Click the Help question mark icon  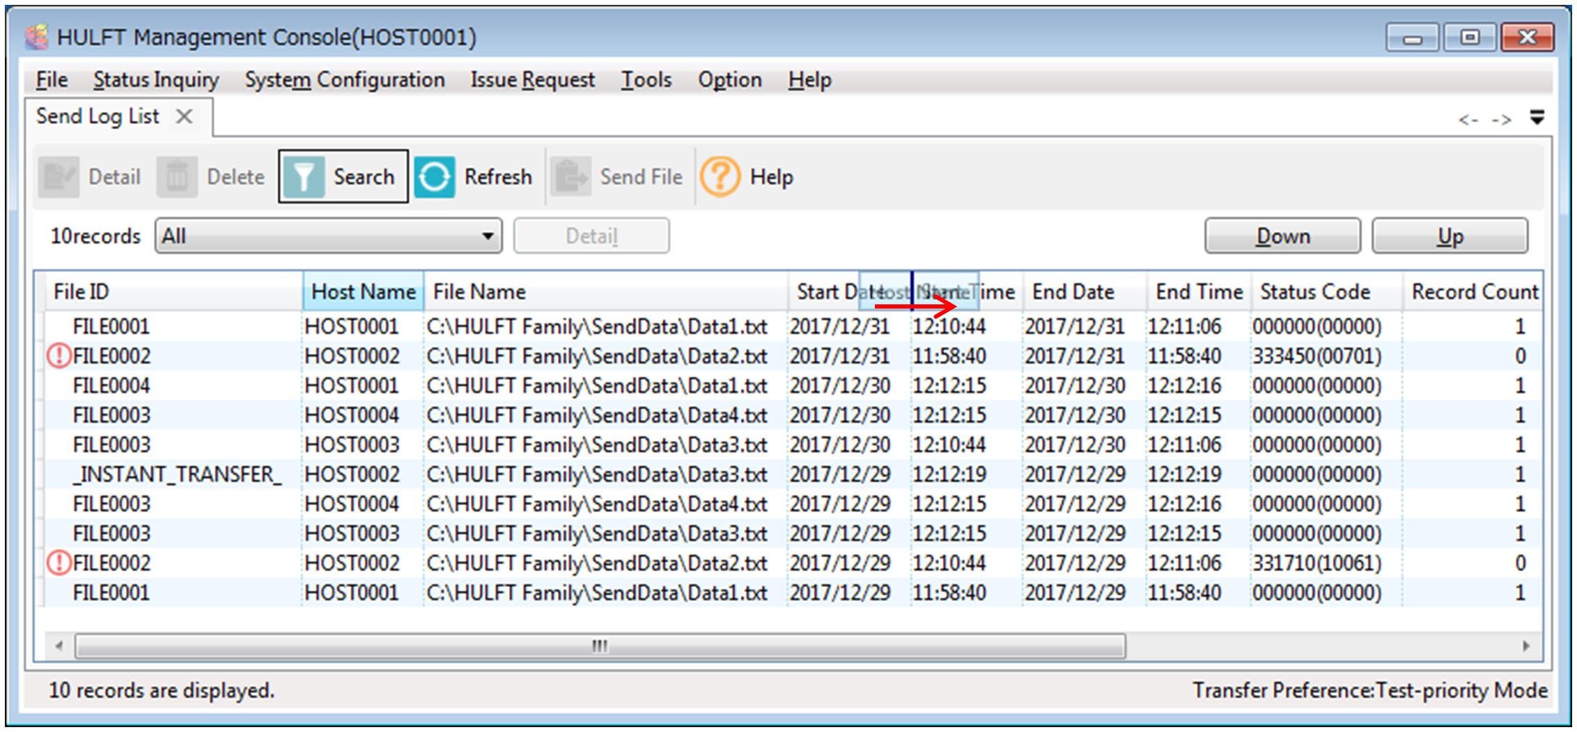(x=720, y=177)
